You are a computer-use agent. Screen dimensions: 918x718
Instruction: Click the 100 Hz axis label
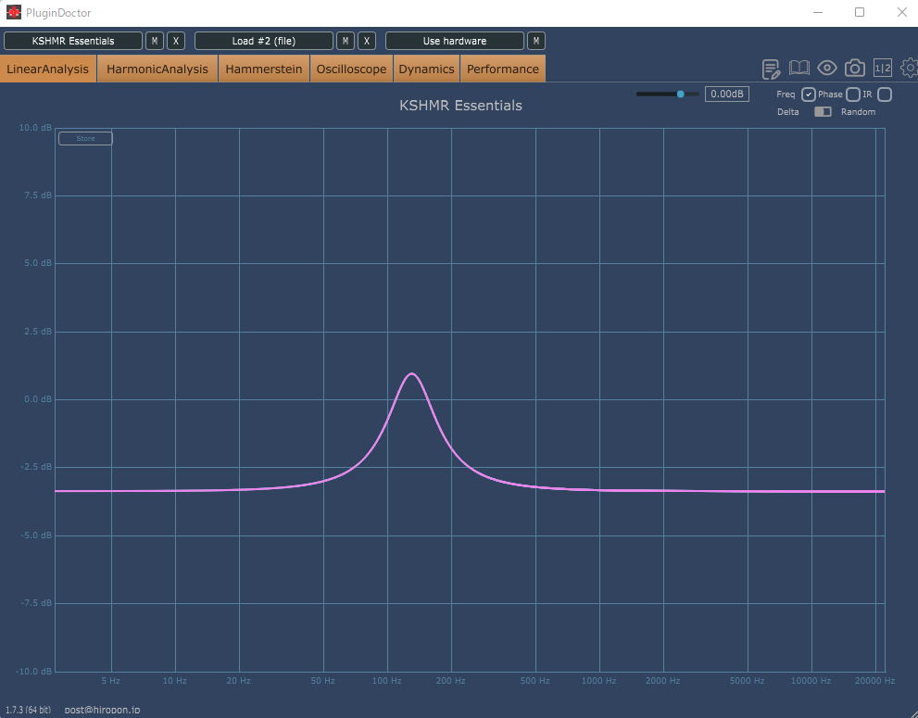(386, 681)
